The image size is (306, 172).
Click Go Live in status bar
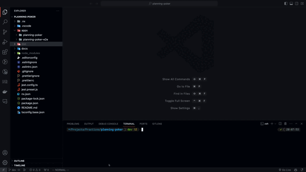tap(285, 170)
